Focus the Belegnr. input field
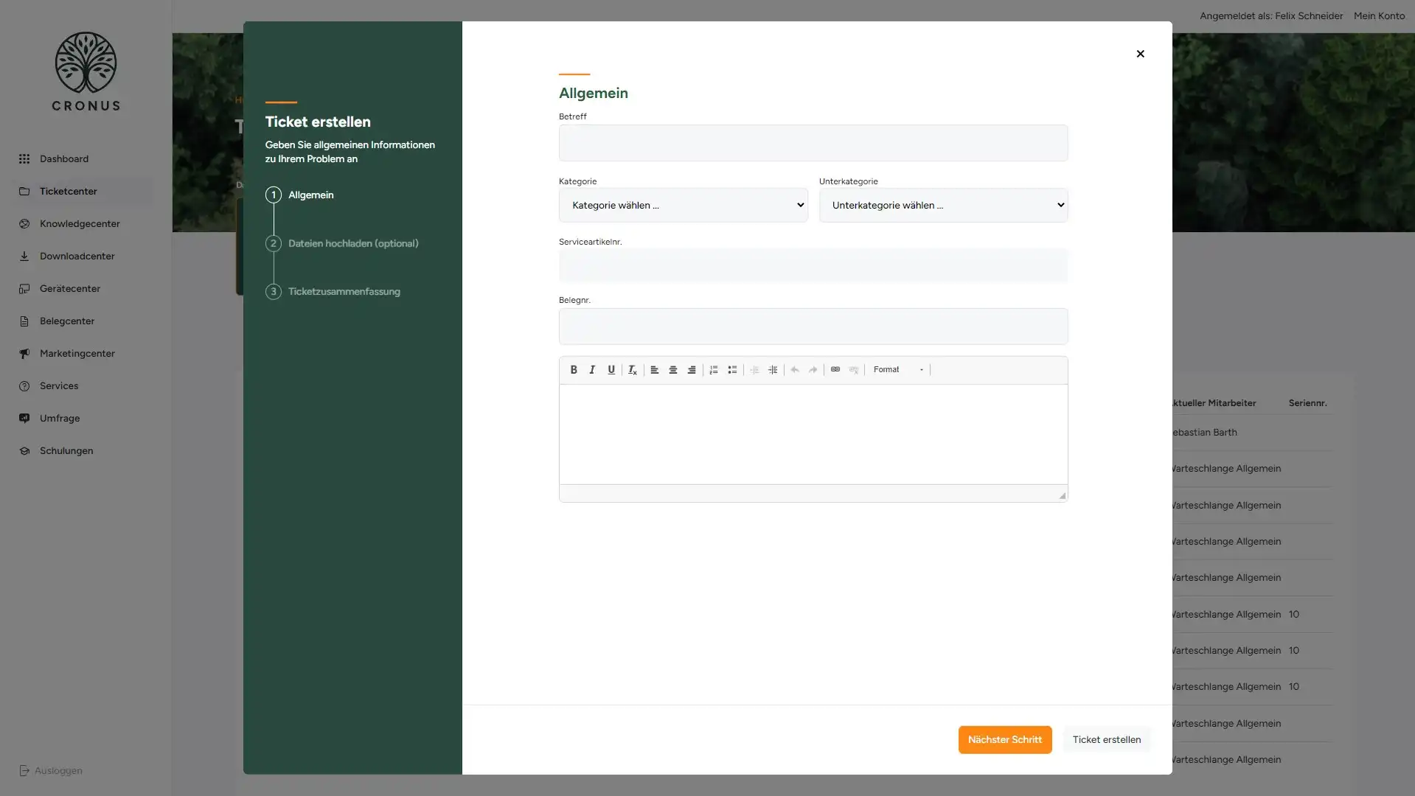 (x=813, y=327)
